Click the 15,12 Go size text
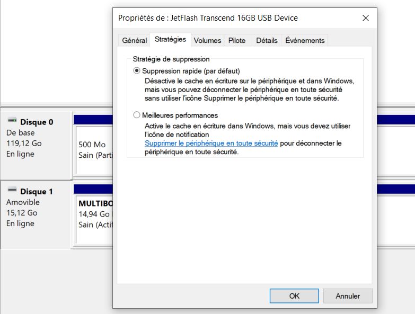The width and height of the screenshot is (415, 314). click(22, 213)
